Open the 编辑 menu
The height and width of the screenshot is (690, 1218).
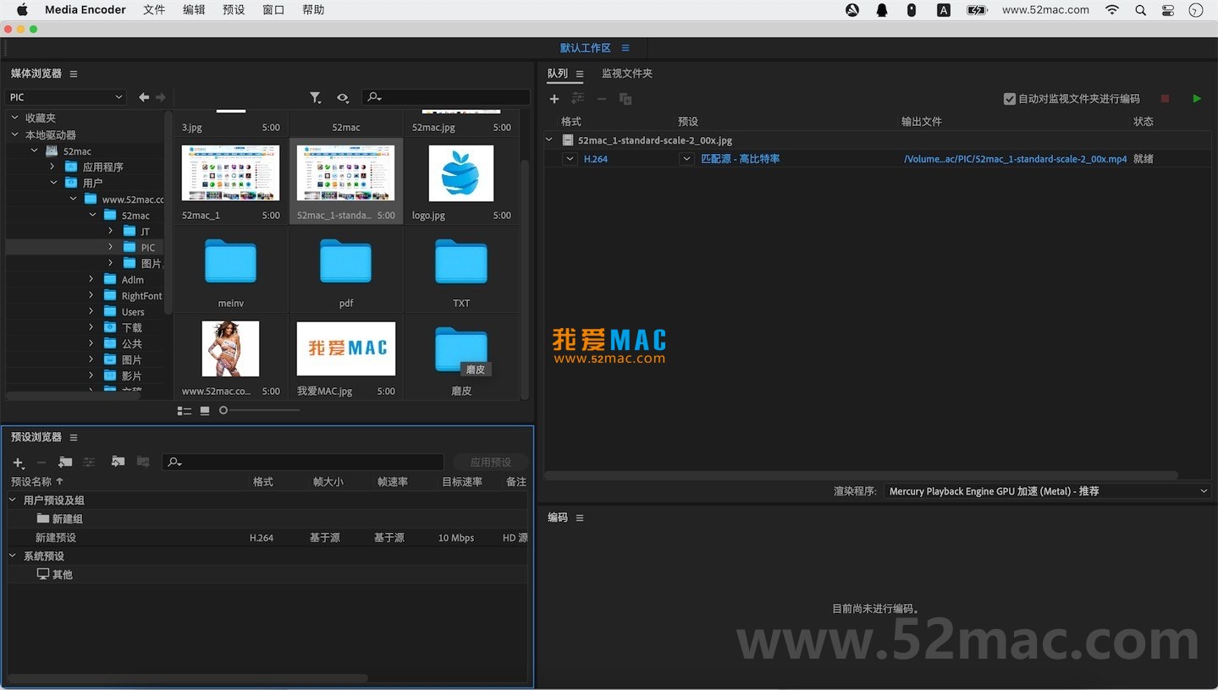194,10
